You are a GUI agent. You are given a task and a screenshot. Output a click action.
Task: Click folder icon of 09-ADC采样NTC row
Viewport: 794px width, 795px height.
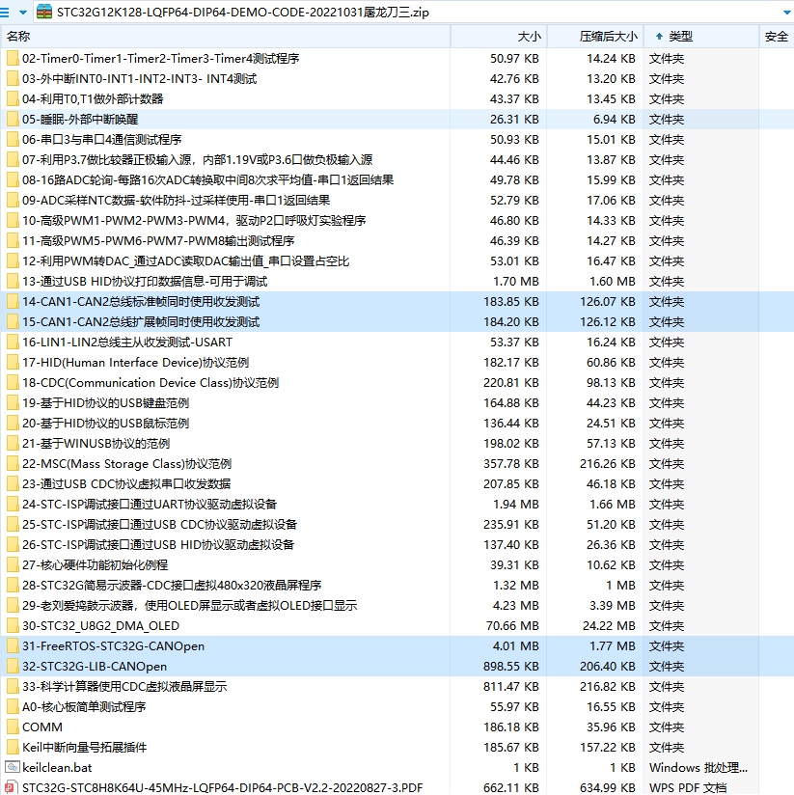[x=13, y=201]
